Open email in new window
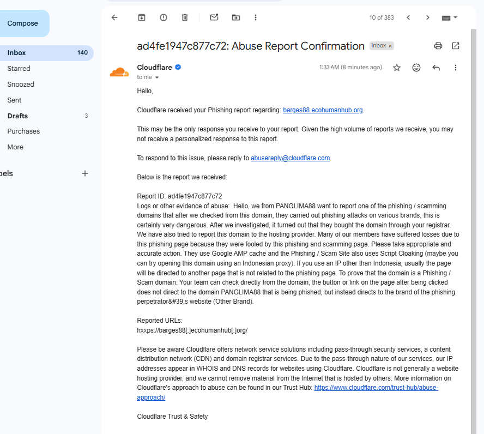Viewport: 484px width, 434px height. 456,46
